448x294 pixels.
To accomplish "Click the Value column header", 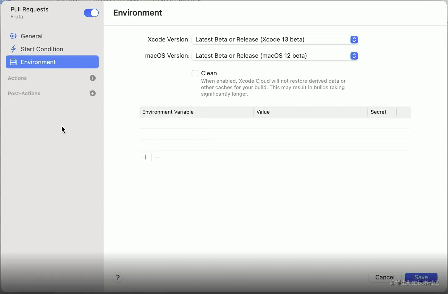I will click(x=311, y=112).
